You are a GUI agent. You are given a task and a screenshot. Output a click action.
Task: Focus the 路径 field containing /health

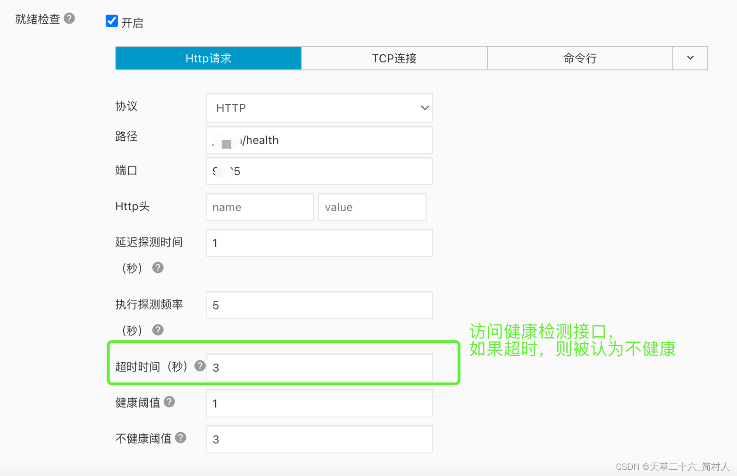[x=319, y=140]
